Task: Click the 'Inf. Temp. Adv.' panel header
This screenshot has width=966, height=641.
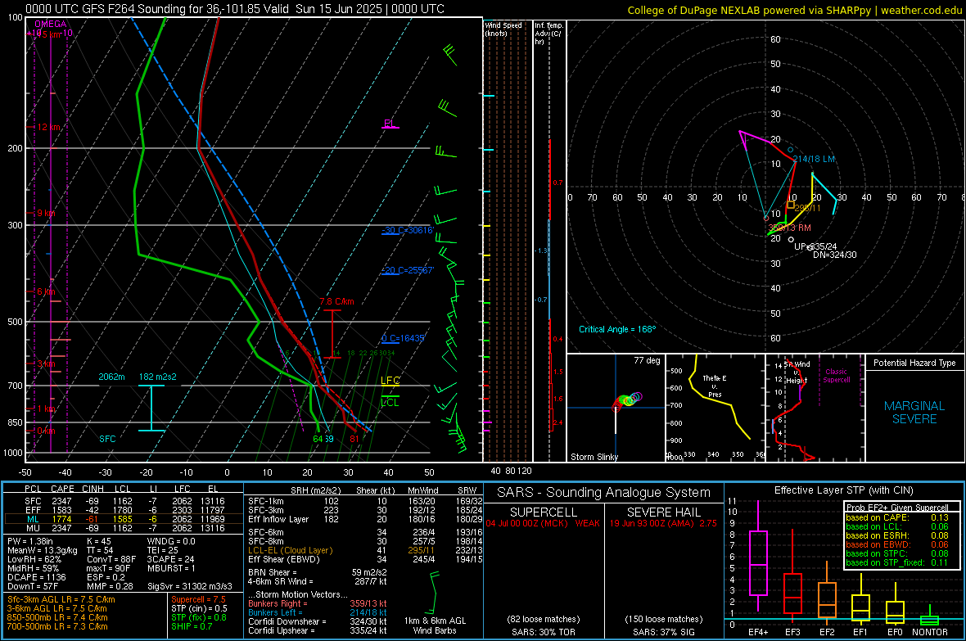Action: 548,34
